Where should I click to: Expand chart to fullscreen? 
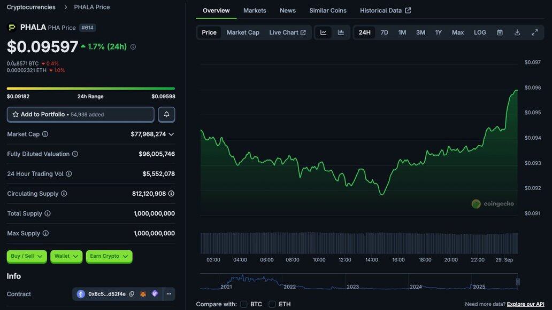pos(534,33)
